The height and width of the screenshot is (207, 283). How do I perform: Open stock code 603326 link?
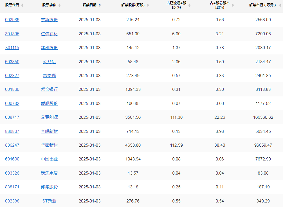(x=12, y=173)
